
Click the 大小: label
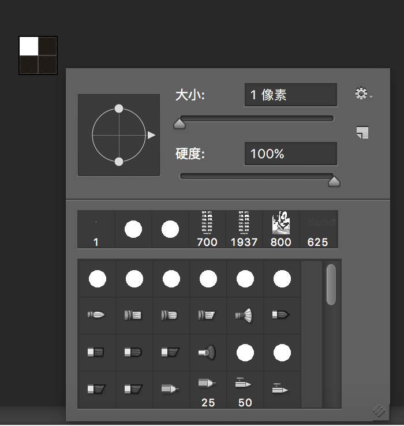click(190, 95)
